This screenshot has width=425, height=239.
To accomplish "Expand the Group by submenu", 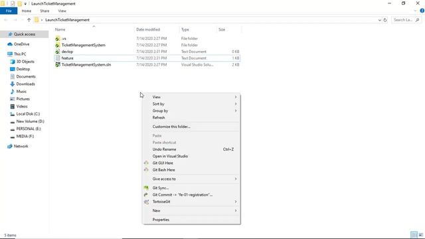I will 236,111.
